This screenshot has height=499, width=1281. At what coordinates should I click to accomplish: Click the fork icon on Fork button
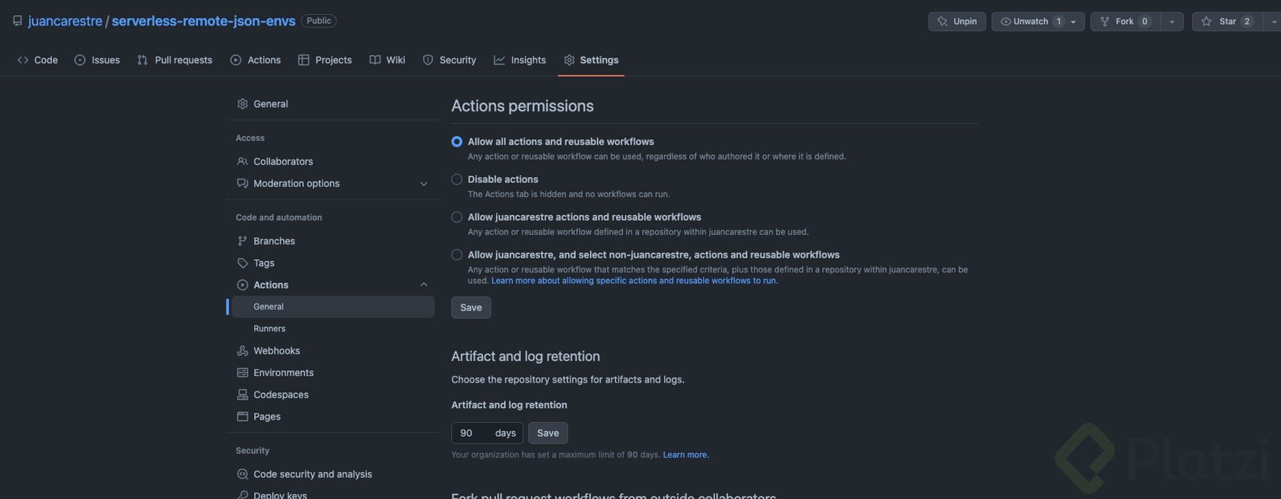1105,21
